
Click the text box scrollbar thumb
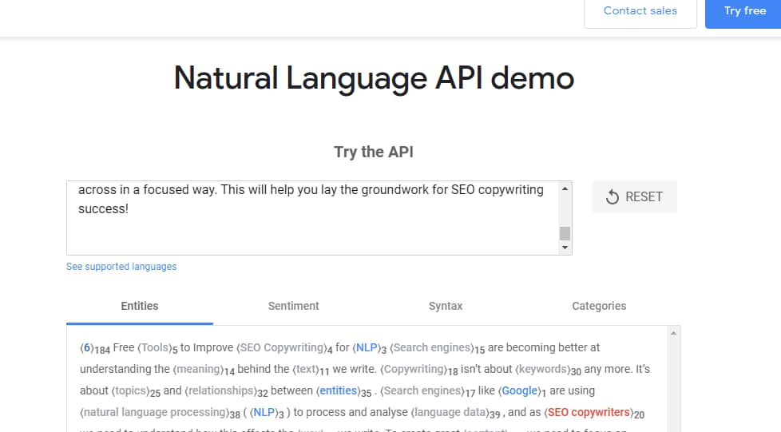point(565,233)
